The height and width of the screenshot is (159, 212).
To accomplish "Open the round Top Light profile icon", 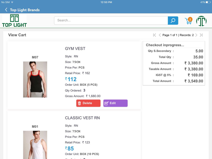I will pos(201,21).
